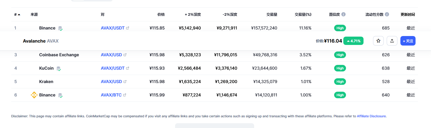
Task: Sort by +2%深度 column header
Action: 193,14
